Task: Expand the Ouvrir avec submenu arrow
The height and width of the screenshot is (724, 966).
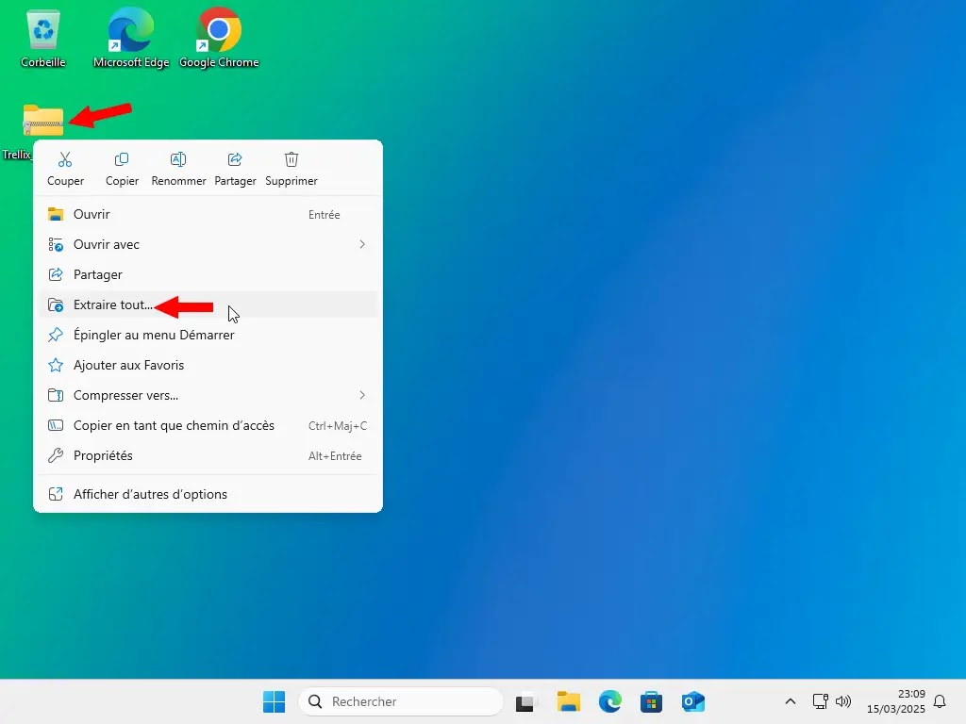Action: (362, 244)
